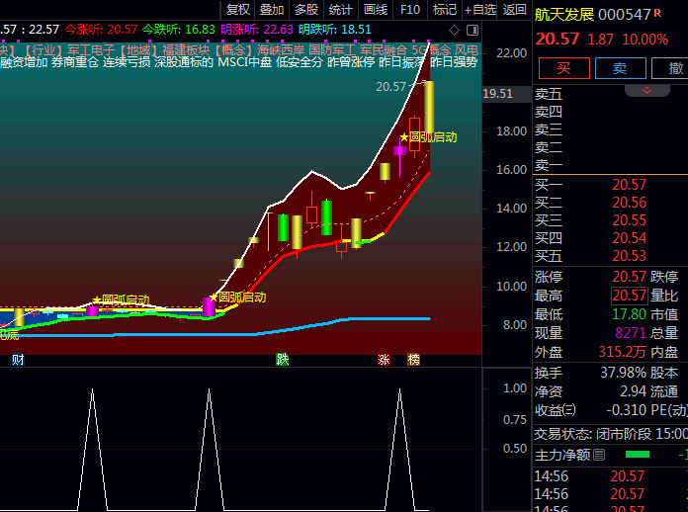Click the 标记 mark button
This screenshot has width=688, height=512.
pos(445,10)
